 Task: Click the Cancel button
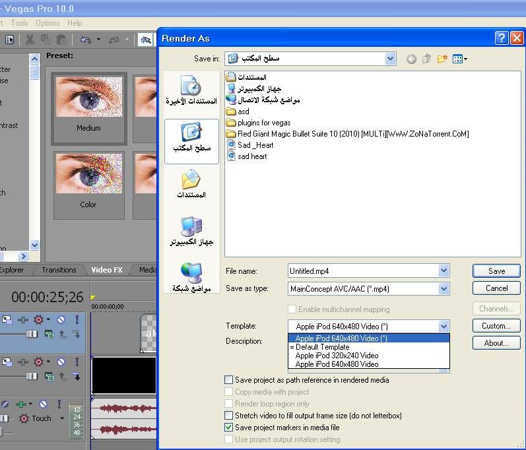pos(496,288)
